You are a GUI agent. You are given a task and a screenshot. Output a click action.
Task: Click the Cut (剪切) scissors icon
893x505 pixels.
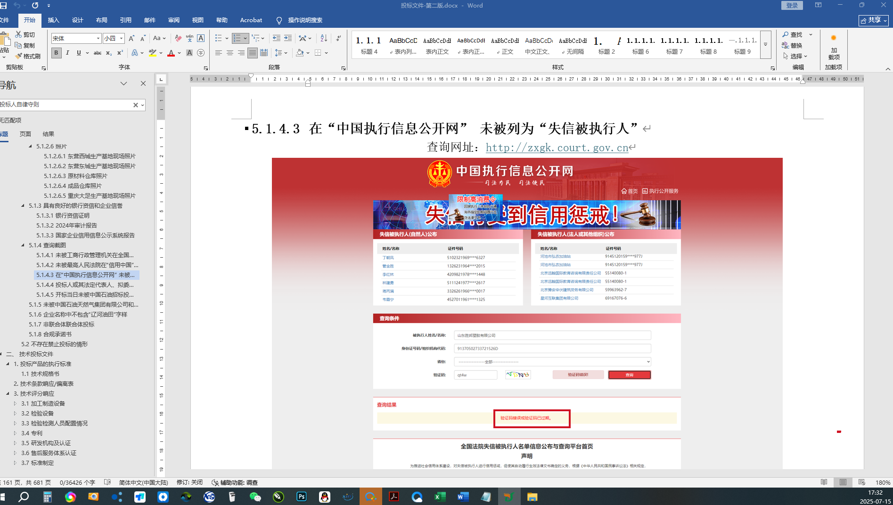[18, 34]
